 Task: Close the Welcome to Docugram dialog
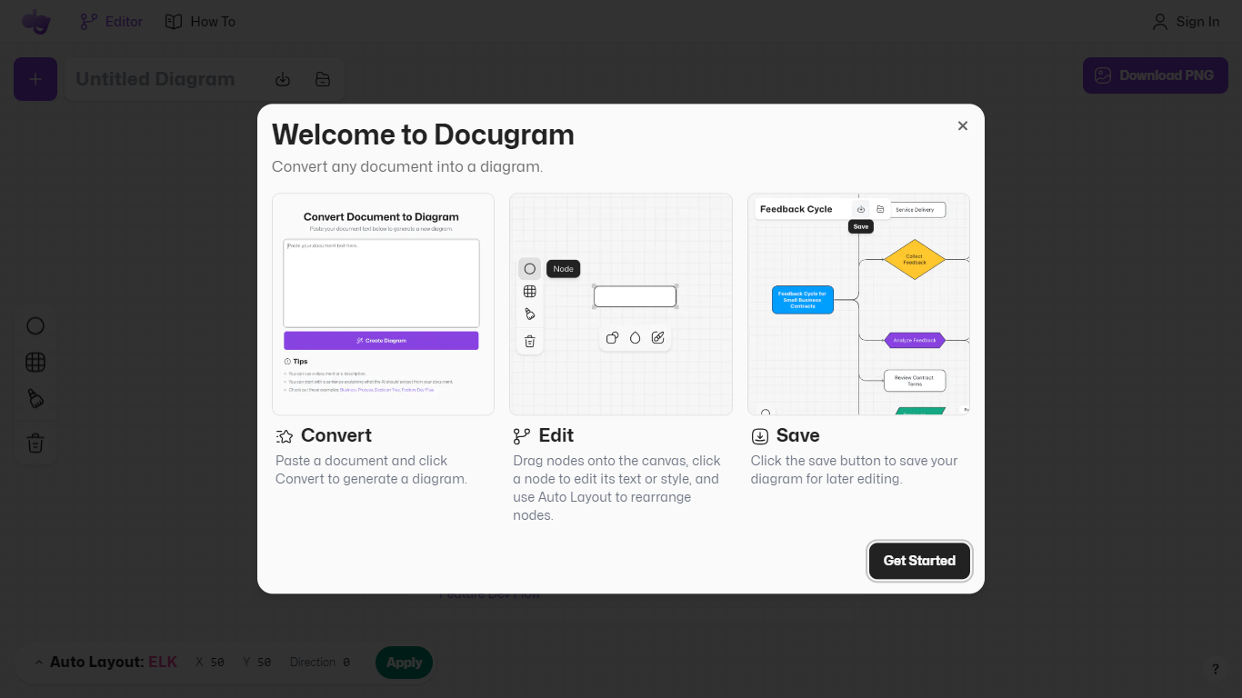(x=963, y=125)
